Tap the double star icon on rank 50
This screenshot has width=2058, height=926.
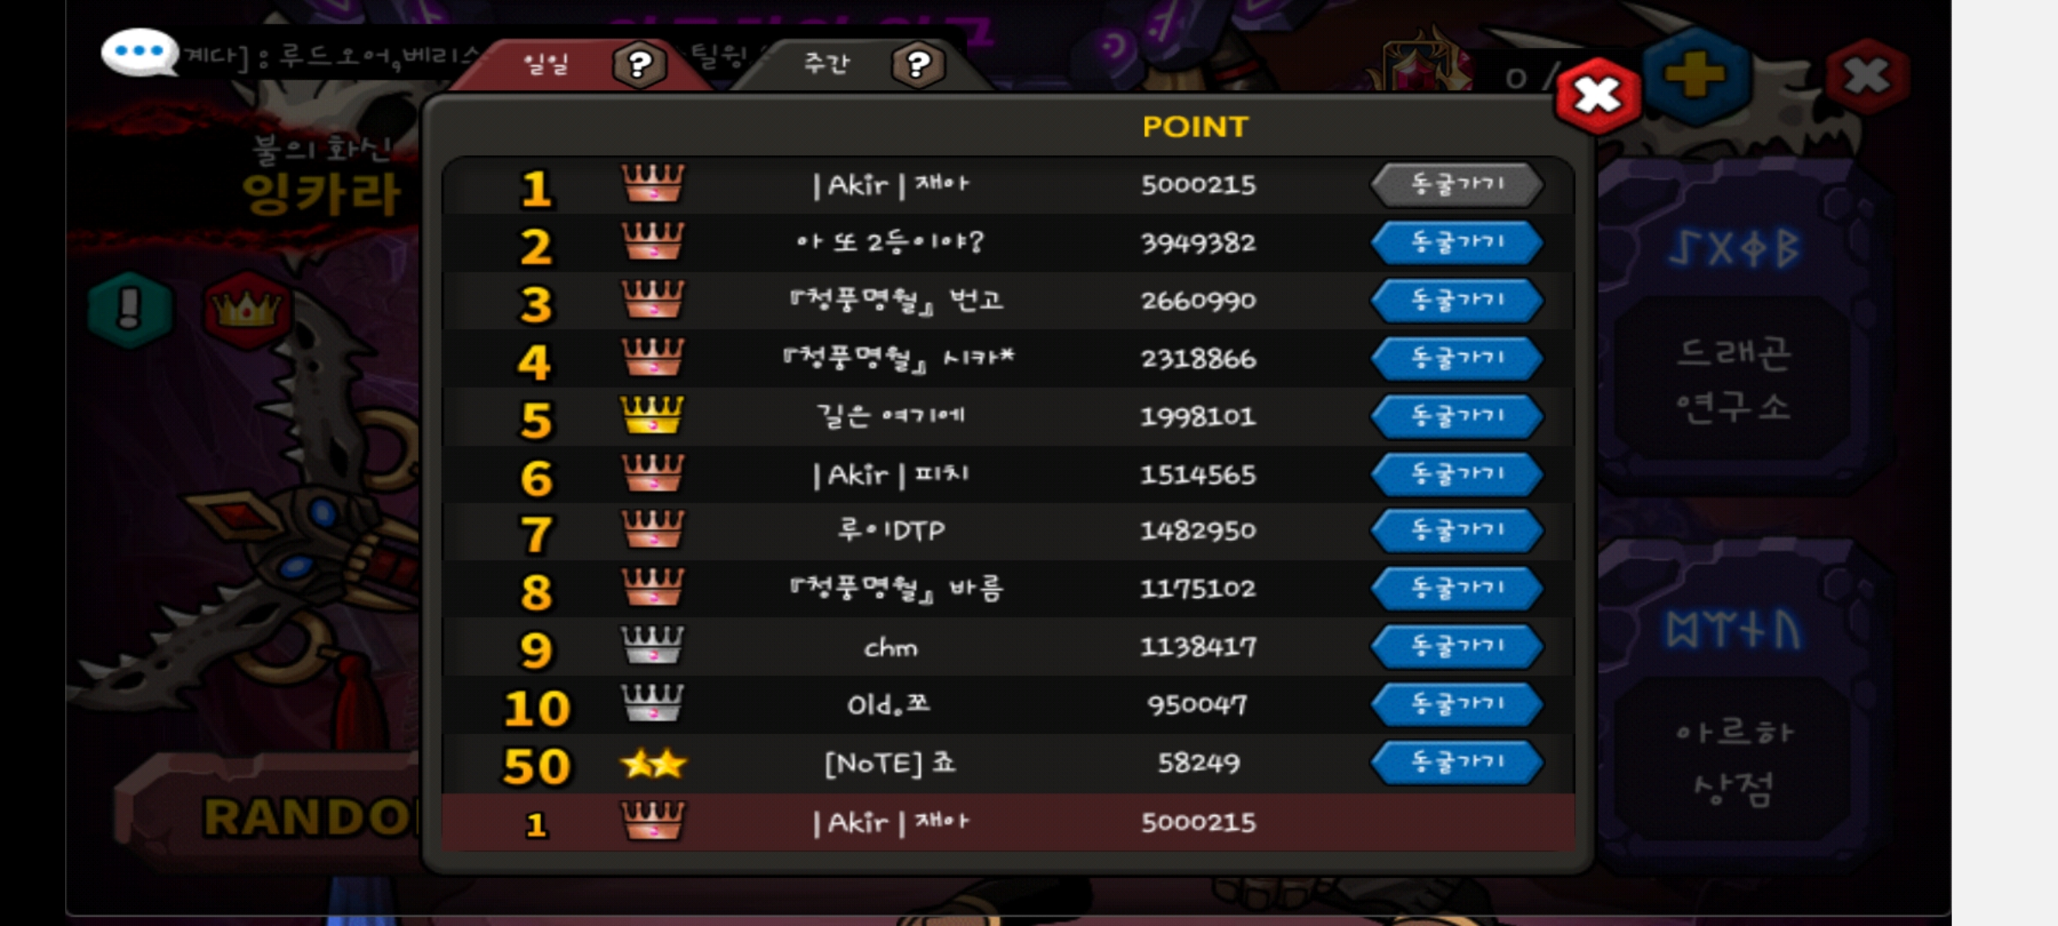coord(653,763)
